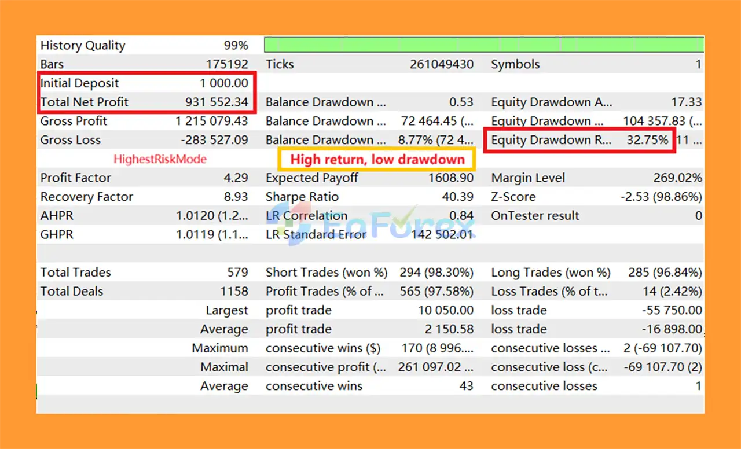Image resolution: width=741 pixels, height=449 pixels.
Task: Click the "High return, low drawdown" label
Action: tap(377, 159)
